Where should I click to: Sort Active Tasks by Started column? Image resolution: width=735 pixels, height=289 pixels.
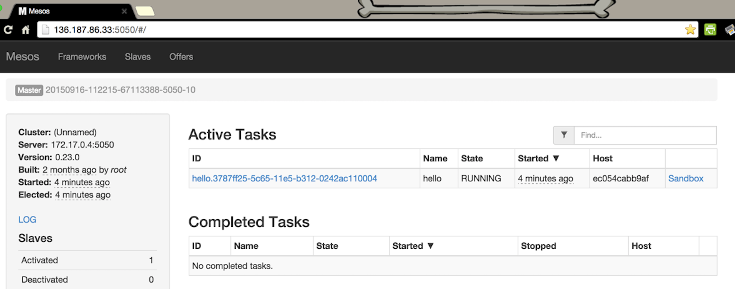[538, 158]
